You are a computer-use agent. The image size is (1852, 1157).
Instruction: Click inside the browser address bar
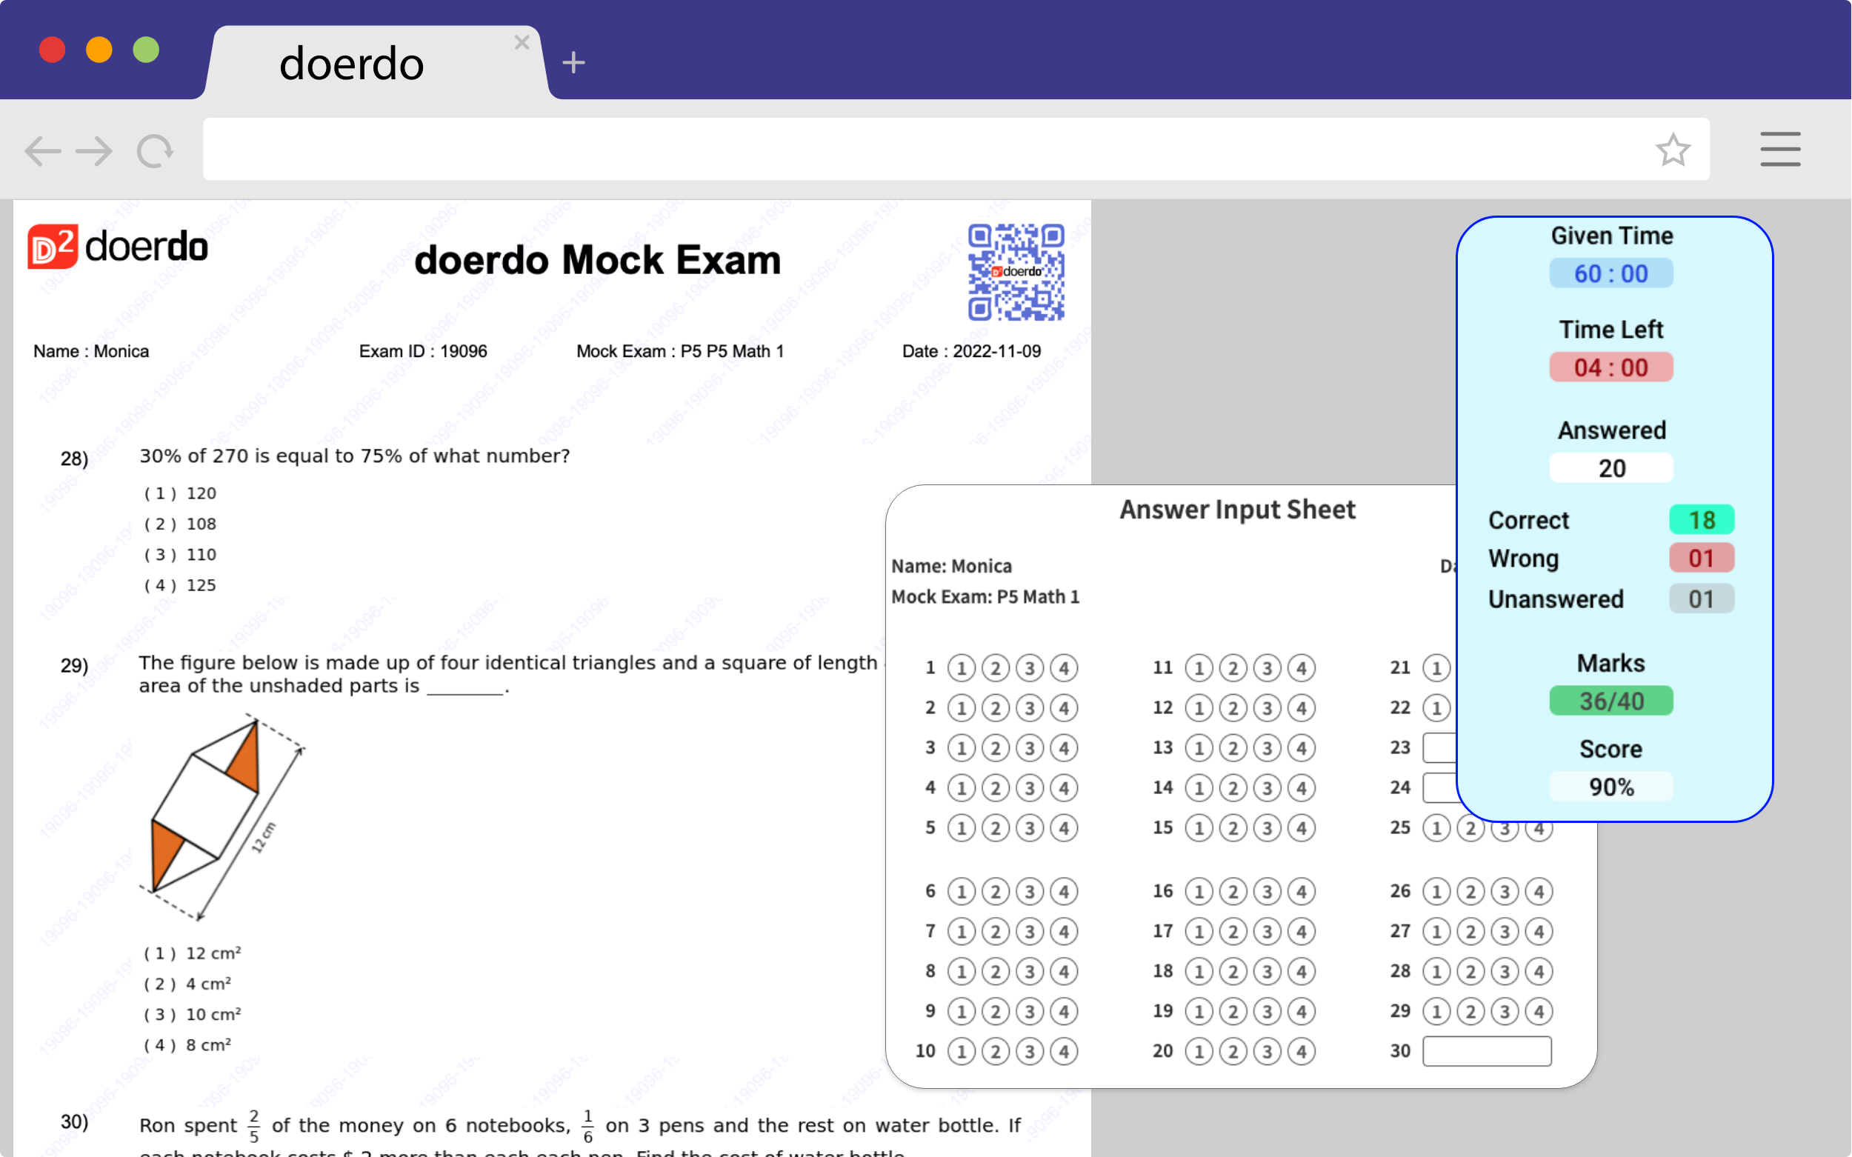[919, 147]
